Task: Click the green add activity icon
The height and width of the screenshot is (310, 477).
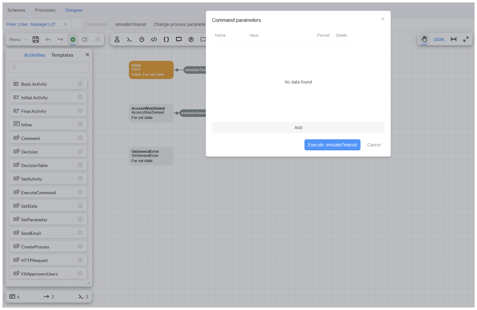Action: click(x=73, y=39)
